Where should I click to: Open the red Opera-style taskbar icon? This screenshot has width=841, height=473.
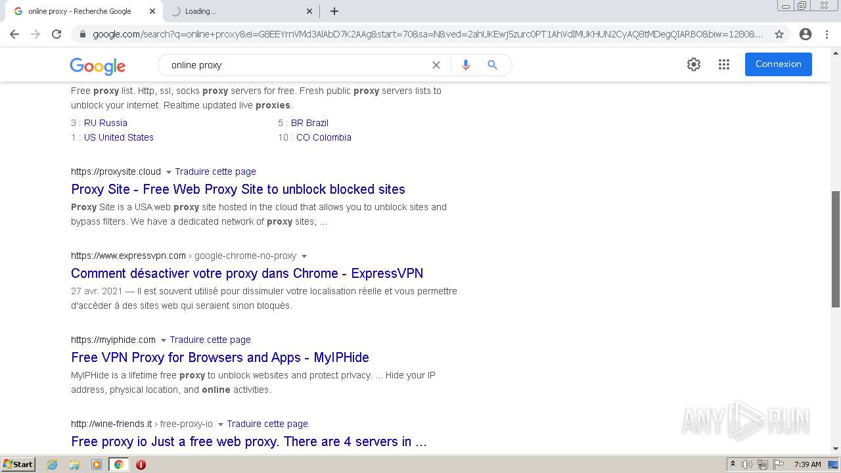[x=141, y=464]
